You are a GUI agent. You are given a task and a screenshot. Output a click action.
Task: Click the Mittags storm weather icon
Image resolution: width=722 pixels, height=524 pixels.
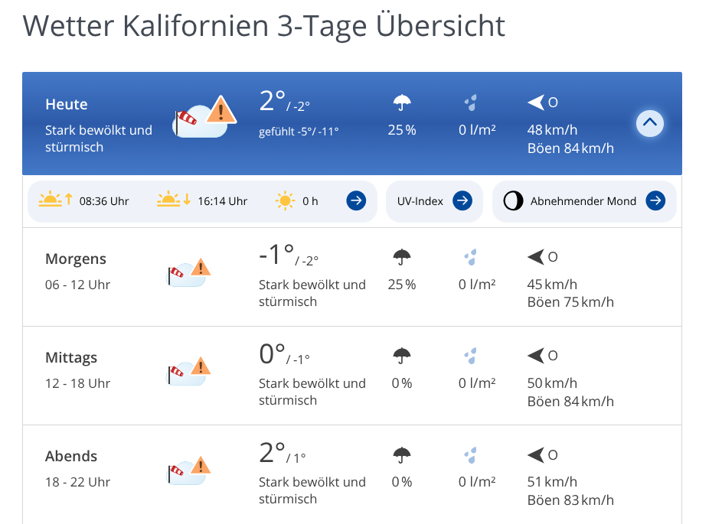[188, 371]
